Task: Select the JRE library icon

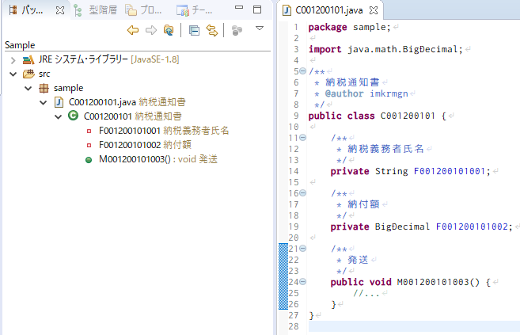Action: [28, 59]
